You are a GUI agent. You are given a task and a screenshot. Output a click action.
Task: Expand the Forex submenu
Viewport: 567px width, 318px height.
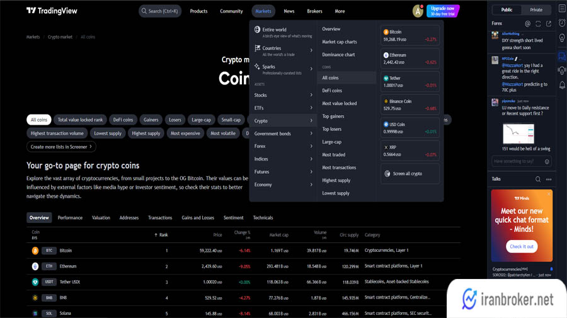311,146
